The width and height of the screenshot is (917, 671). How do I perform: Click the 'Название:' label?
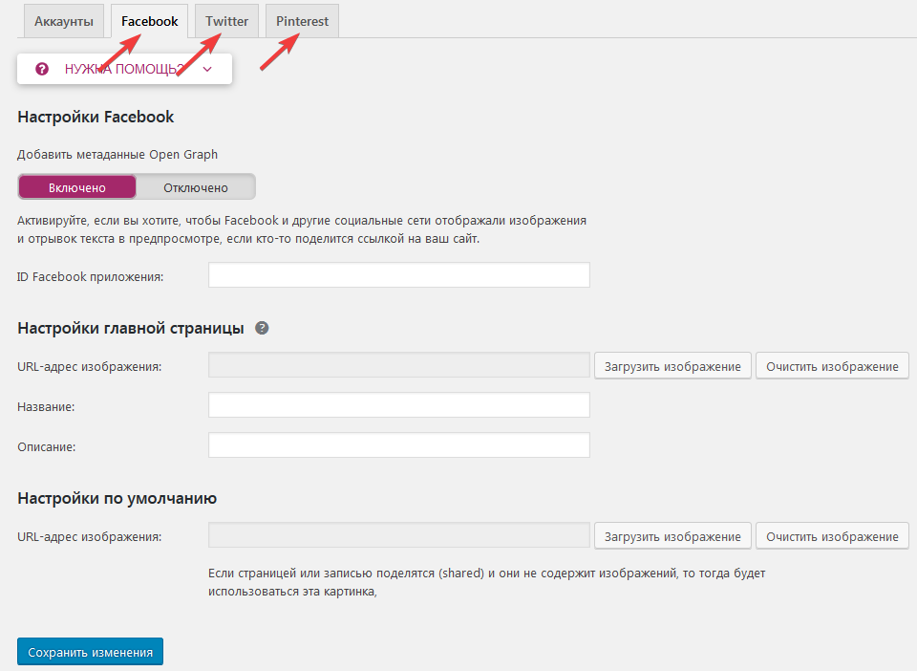(x=46, y=406)
